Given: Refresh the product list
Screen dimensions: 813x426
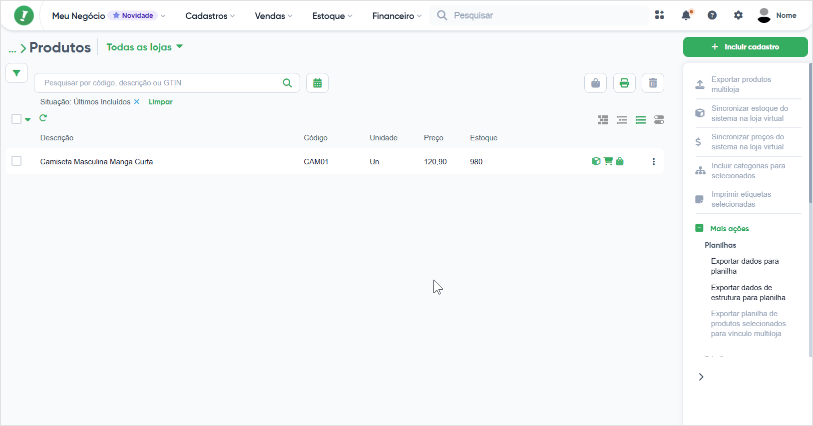Looking at the screenshot, I should pos(43,118).
